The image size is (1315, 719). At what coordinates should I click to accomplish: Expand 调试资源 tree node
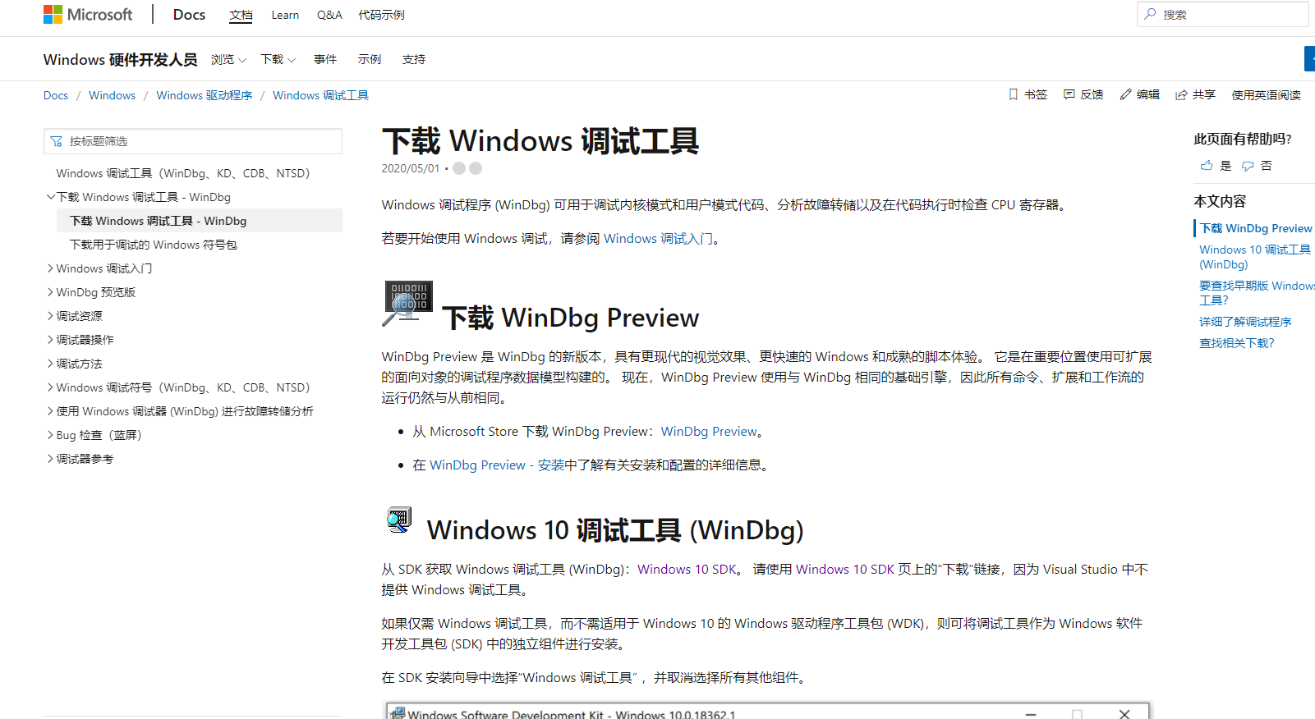coord(51,316)
